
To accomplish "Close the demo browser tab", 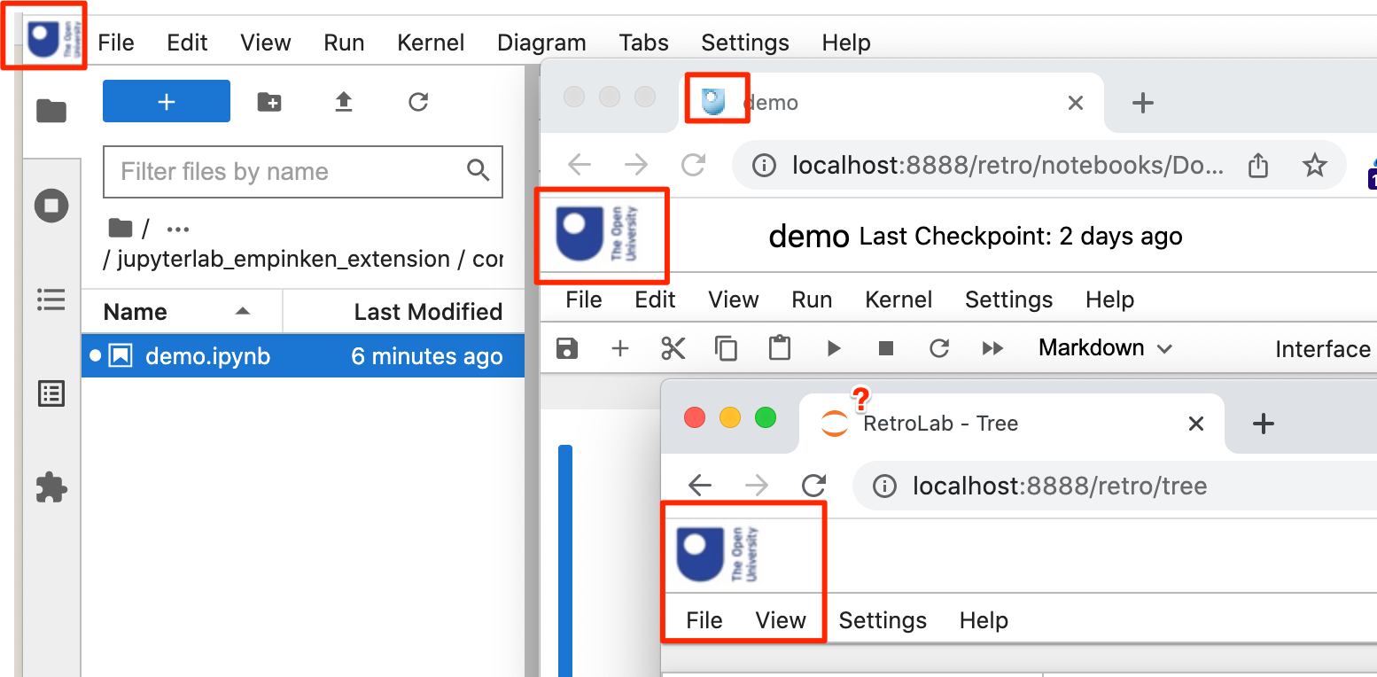I will 1076,103.
